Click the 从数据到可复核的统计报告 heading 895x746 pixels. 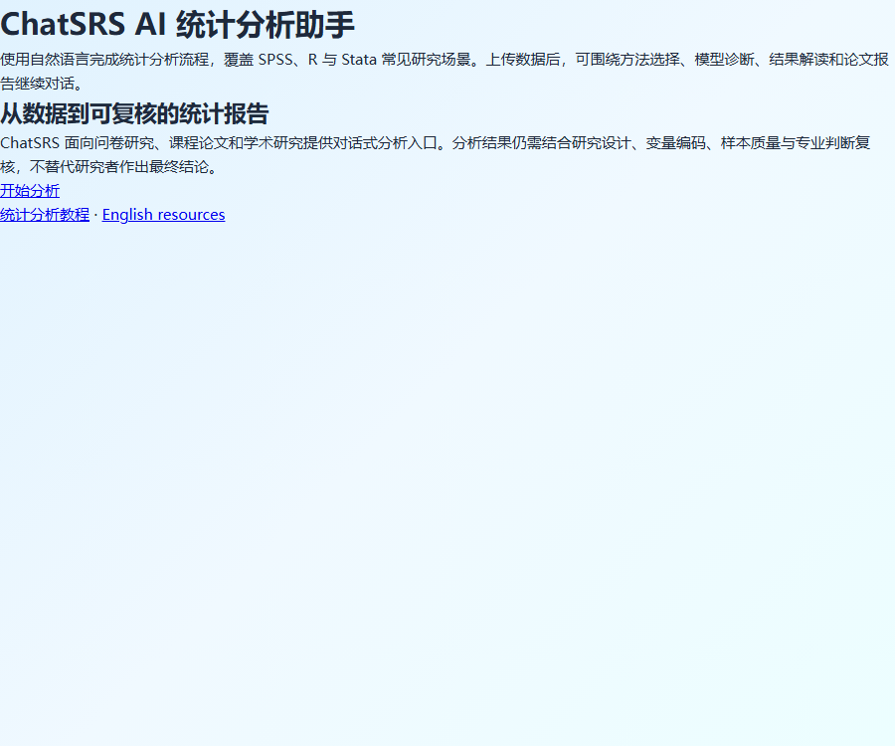pos(134,113)
